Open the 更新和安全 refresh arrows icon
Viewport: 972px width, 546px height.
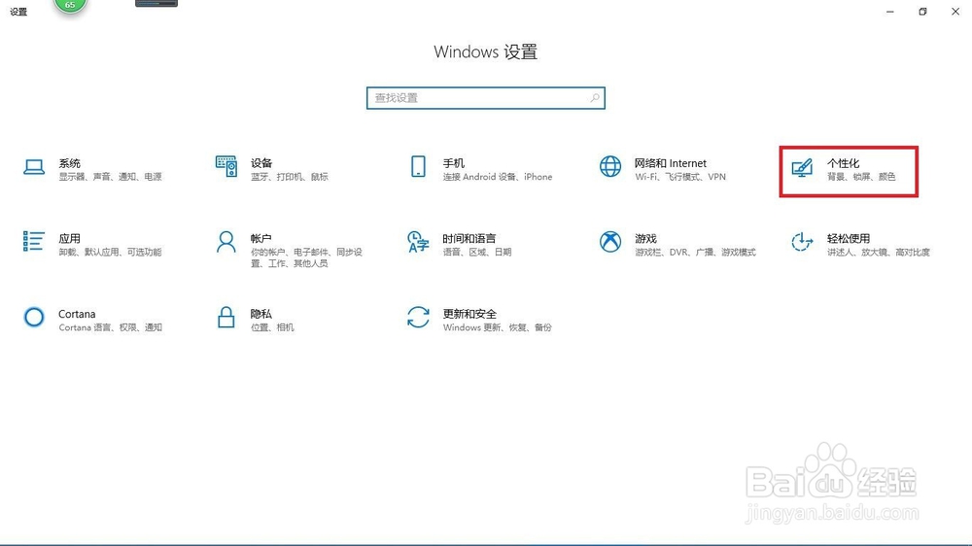(418, 317)
